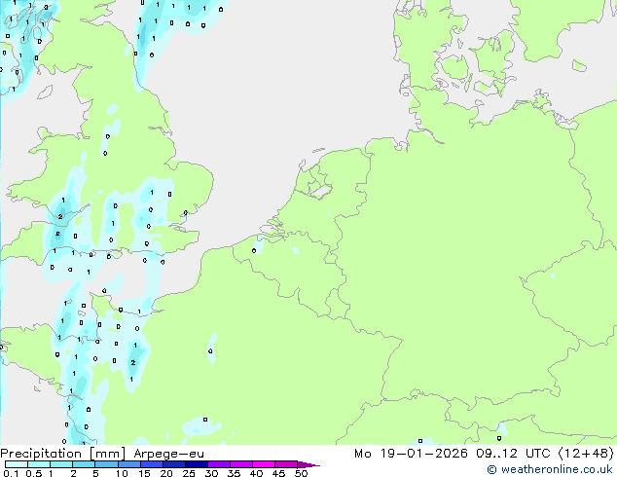Click legend value "15"

(x=144, y=473)
